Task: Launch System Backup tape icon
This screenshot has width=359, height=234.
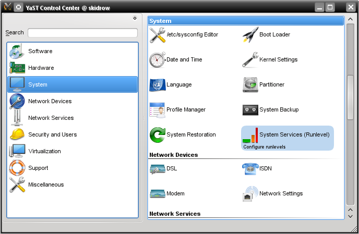Action: 250,110
